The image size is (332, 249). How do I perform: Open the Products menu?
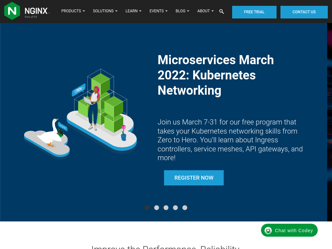(x=73, y=11)
